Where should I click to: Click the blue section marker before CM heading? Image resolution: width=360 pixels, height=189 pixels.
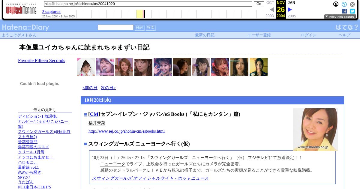tap(85, 114)
